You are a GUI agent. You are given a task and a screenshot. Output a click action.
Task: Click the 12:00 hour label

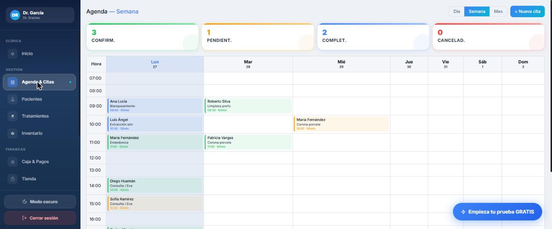95,158
